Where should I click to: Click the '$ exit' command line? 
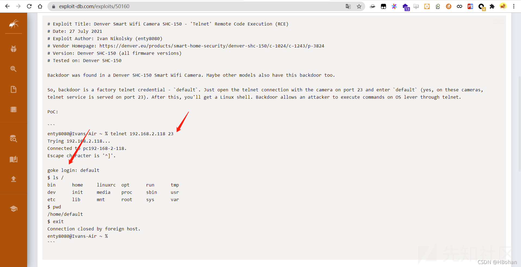55,221
